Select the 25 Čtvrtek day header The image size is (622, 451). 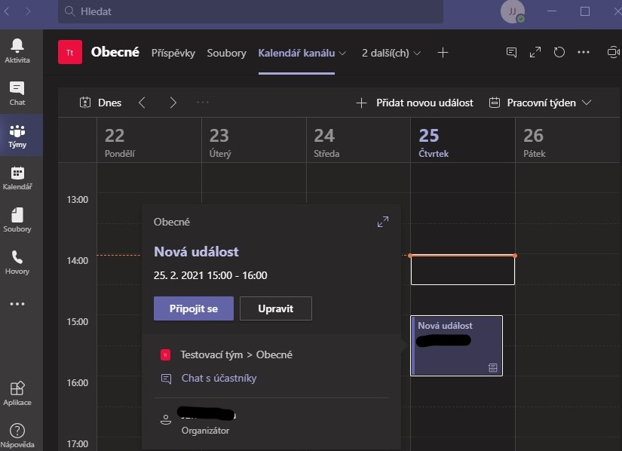tap(463, 141)
